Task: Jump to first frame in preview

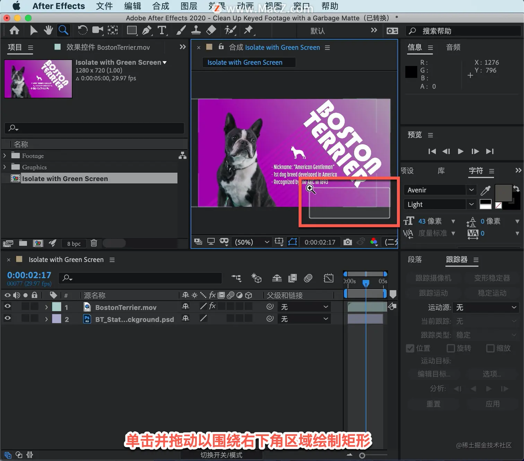Action: click(432, 151)
